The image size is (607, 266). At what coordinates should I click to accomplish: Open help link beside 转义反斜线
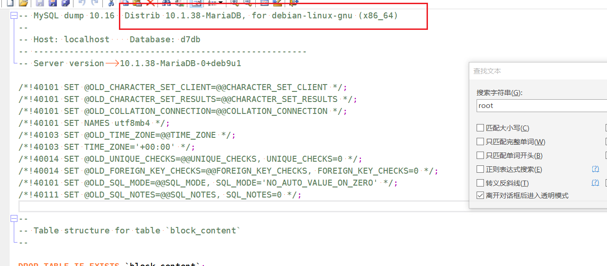click(596, 182)
